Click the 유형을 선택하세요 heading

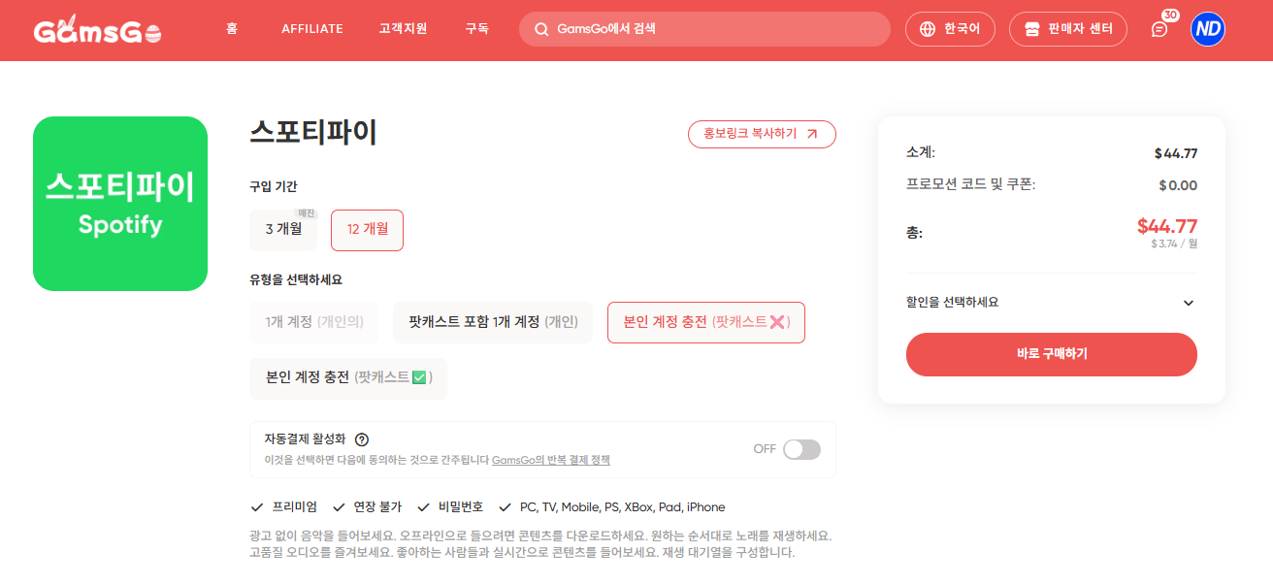(296, 279)
